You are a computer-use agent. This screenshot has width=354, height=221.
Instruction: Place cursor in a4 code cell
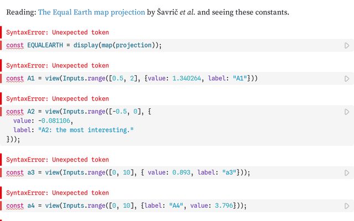[177, 206]
